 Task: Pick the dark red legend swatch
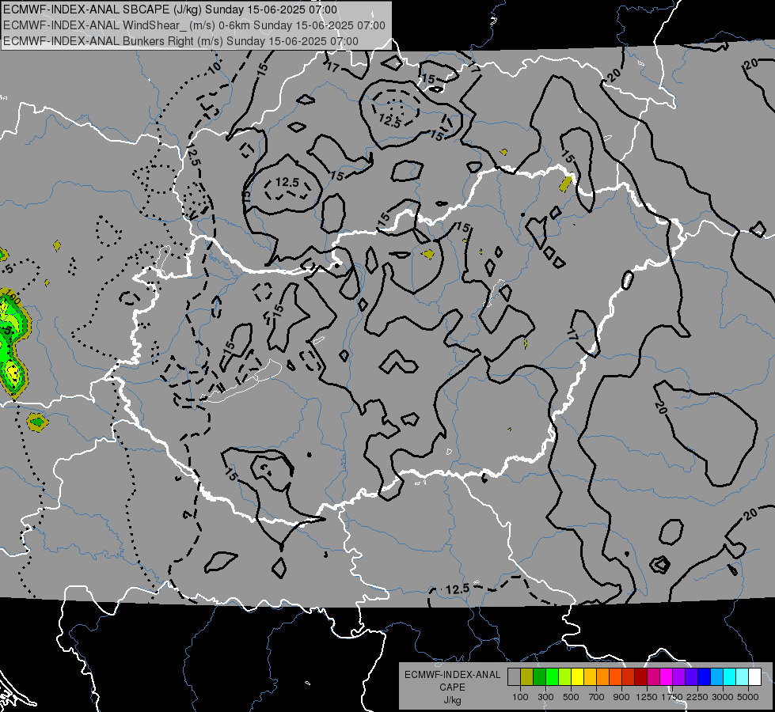coord(640,677)
